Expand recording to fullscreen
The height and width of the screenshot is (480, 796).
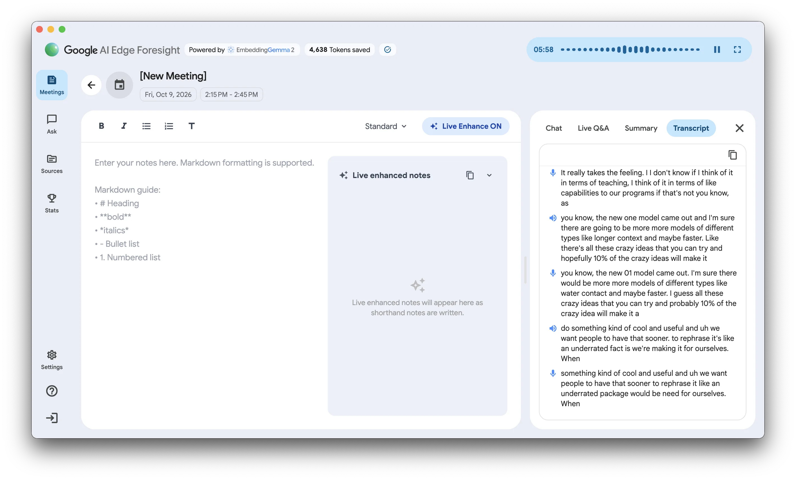coord(738,49)
